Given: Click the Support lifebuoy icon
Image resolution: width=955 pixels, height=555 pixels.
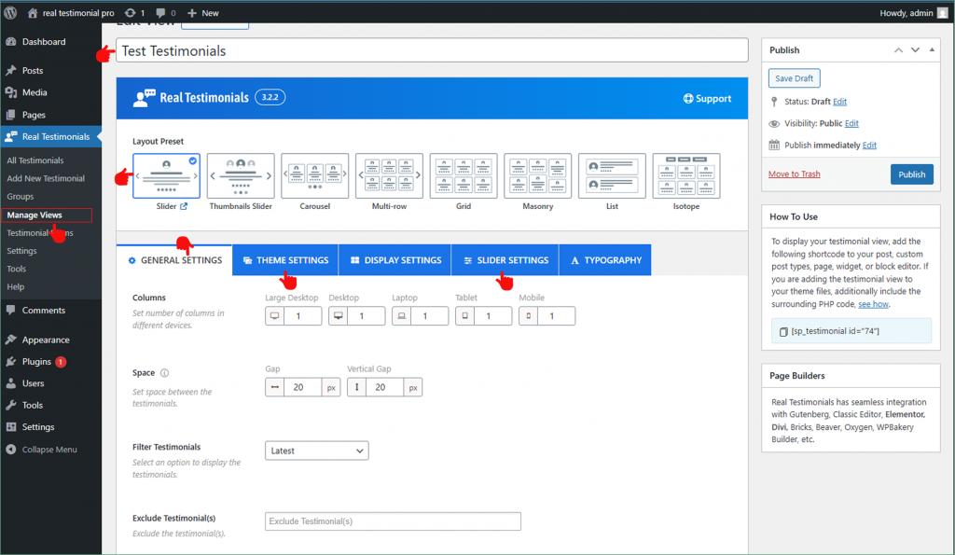Looking at the screenshot, I should click(688, 99).
